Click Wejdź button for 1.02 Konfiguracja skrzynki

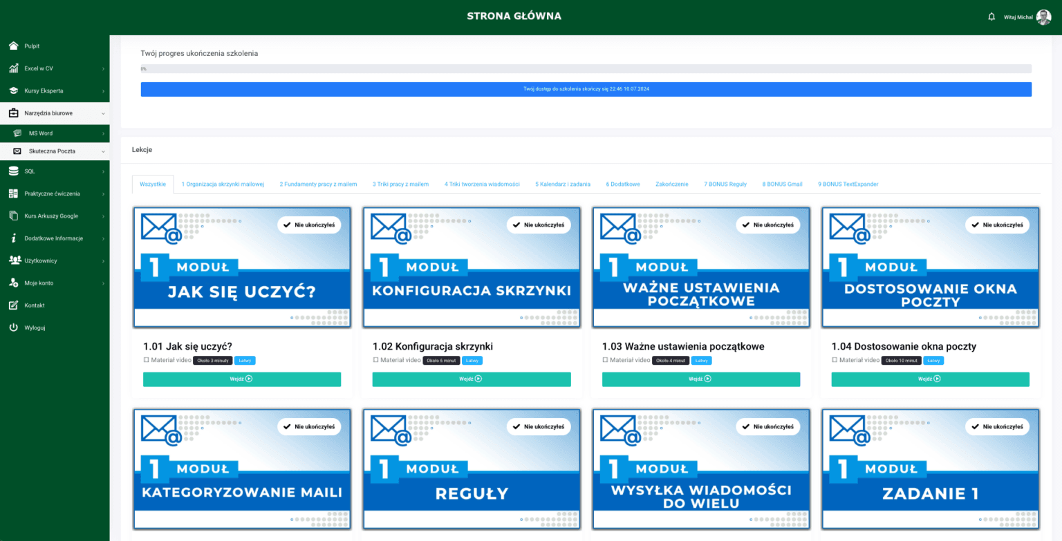click(472, 379)
